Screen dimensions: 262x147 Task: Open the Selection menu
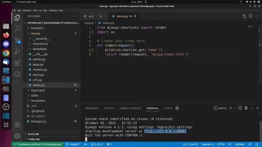27,10
